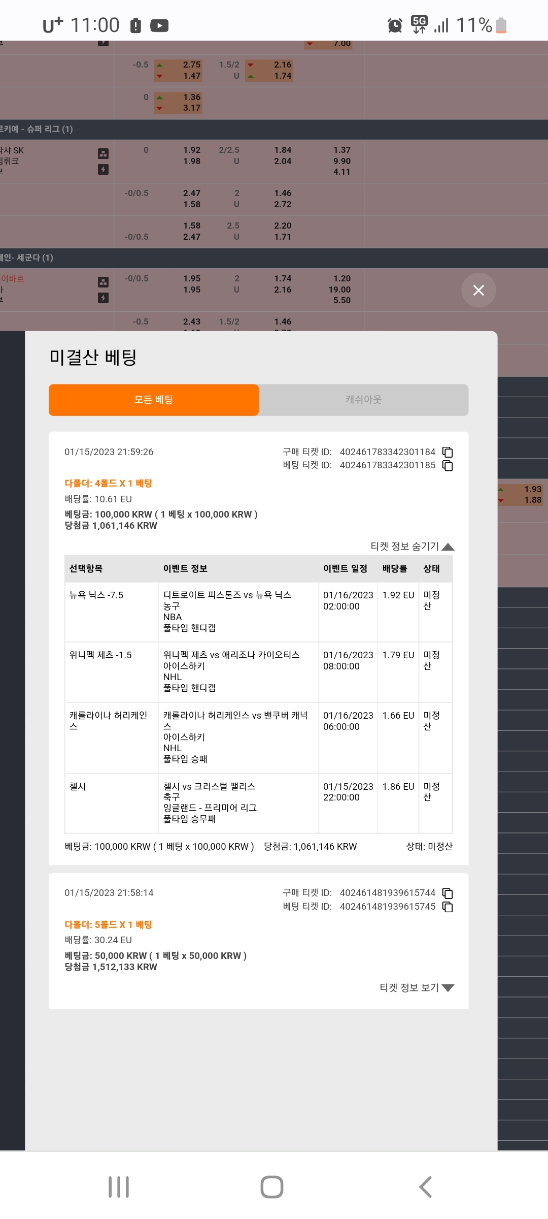Click the 캐롤라이나 허리케인스 selection cell
The image size is (548, 1219).
click(x=112, y=737)
